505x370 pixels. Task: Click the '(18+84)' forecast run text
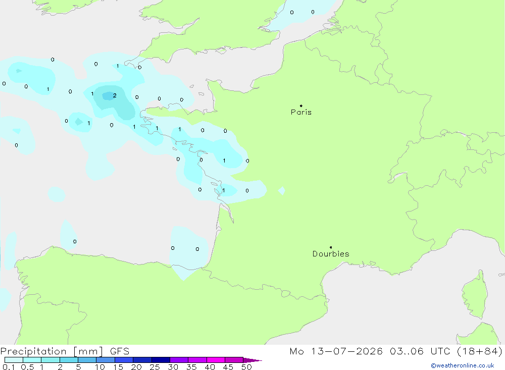[x=480, y=351]
